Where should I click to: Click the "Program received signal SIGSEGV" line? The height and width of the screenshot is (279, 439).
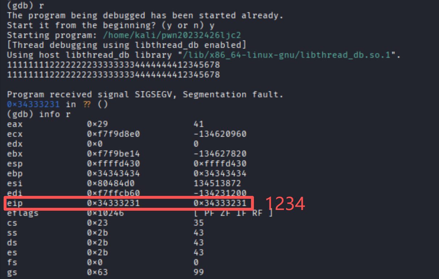[x=145, y=95]
